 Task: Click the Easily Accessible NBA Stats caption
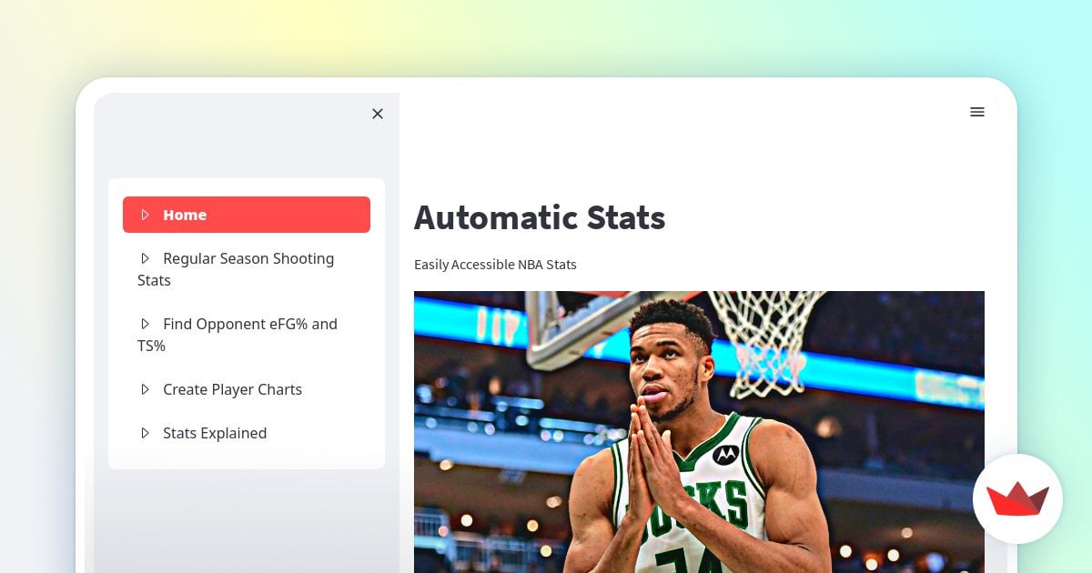point(495,265)
